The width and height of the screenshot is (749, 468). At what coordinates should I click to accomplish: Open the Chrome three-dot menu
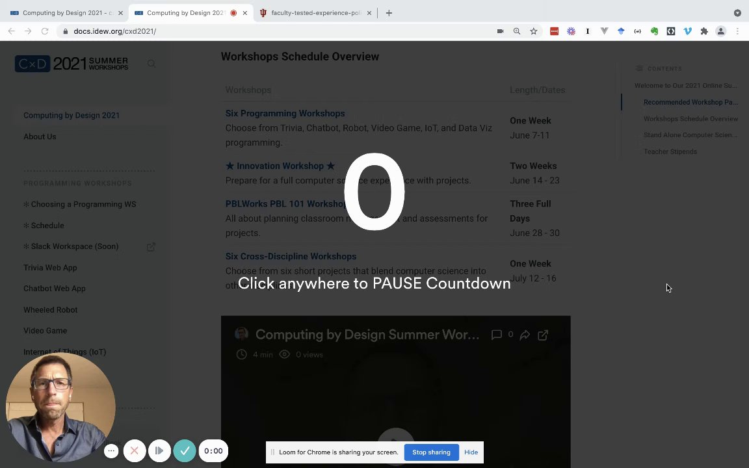click(737, 31)
